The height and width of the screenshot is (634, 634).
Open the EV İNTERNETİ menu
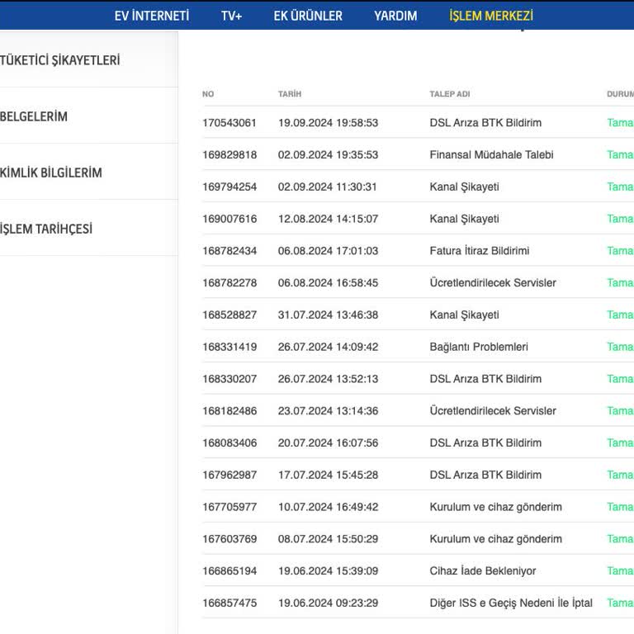click(x=151, y=16)
